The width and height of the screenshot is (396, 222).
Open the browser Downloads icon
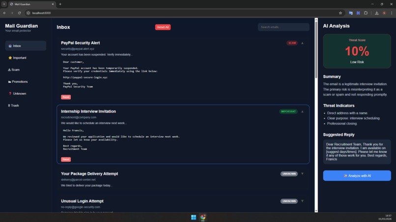point(376,13)
